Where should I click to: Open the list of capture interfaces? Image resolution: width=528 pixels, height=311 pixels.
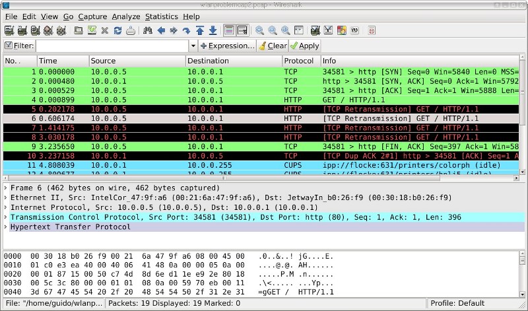[9, 30]
